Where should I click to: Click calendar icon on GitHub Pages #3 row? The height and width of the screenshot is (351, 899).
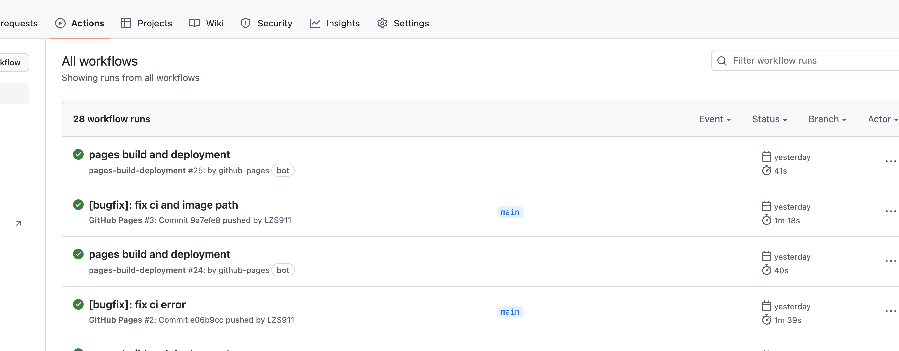tap(766, 206)
